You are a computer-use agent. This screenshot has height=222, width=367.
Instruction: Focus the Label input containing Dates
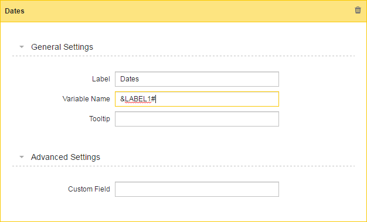197,79
